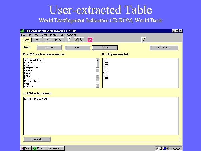
Task: Click the taskbar clock
Action: (176, 148)
